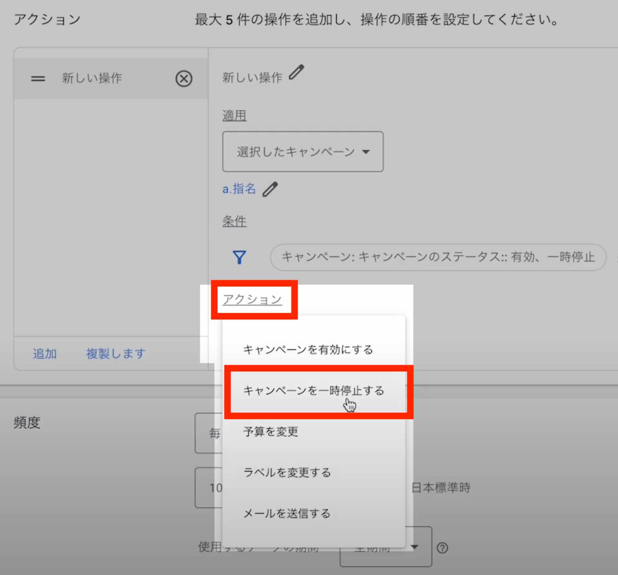The width and height of the screenshot is (618, 575).
Task: Select 新しい操作 item in left list
Action: [92, 78]
